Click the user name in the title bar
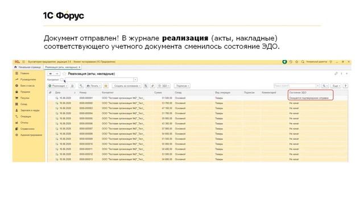The image size is (364, 204). (x=316, y=62)
